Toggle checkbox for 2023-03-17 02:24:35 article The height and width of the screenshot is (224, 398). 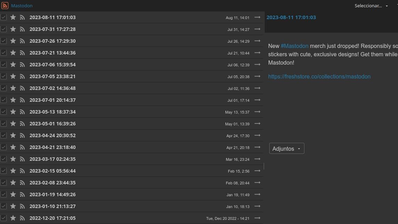(x=3, y=159)
